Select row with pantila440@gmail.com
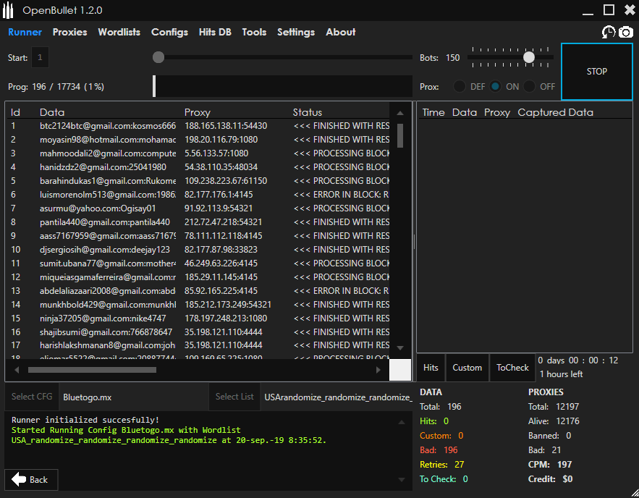The height and width of the screenshot is (498, 639). coord(198,222)
